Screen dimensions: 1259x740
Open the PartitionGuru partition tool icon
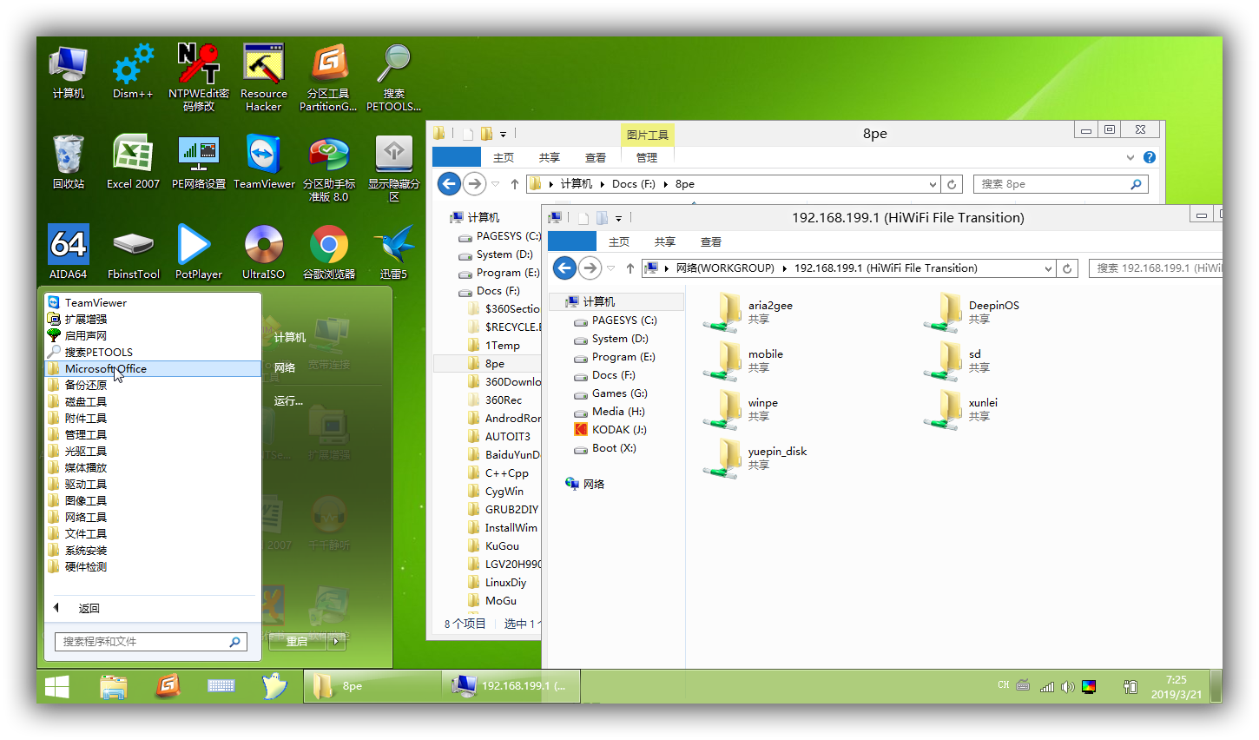pyautogui.click(x=328, y=76)
